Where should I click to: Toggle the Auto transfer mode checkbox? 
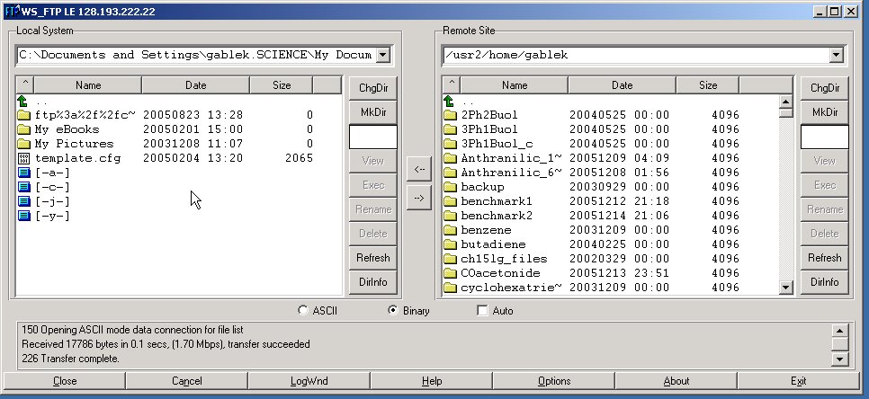482,310
